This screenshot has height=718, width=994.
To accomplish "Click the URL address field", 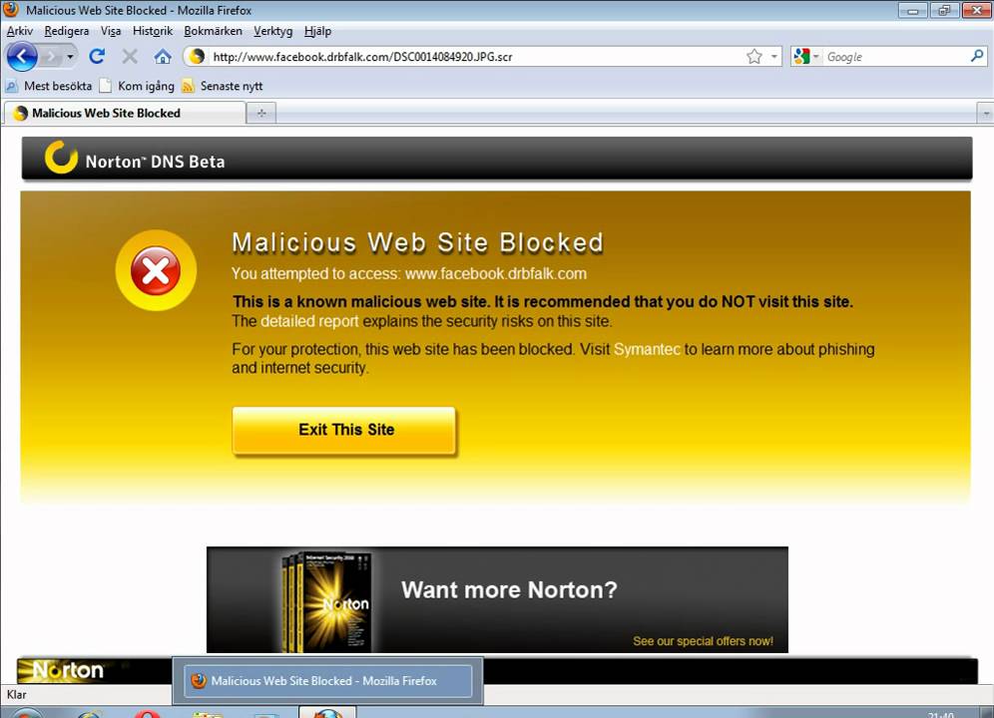I will click(475, 57).
